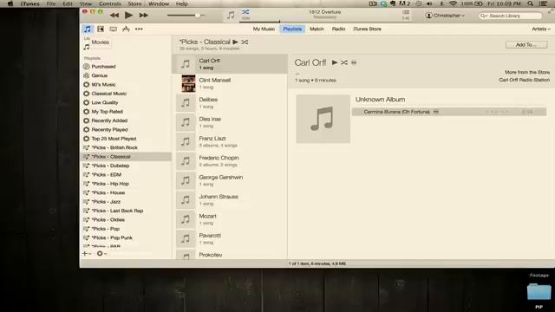Viewport: 555px width, 312px height.
Task: Open the Artists view dropdown
Action: pos(541,29)
